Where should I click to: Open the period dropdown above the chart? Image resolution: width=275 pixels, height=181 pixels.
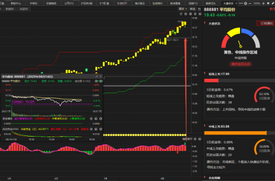(183, 9)
